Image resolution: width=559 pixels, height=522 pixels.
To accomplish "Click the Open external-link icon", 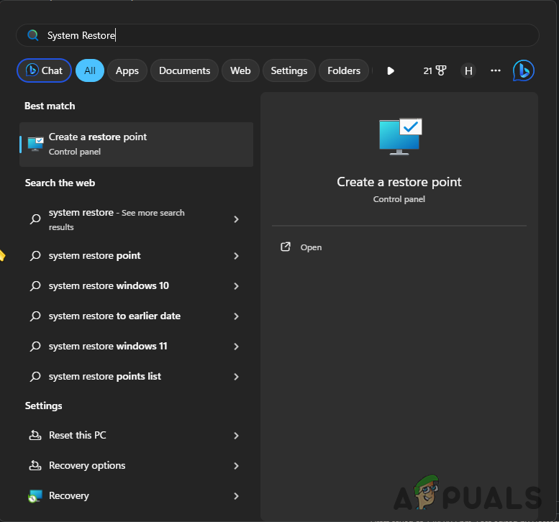I will 286,247.
